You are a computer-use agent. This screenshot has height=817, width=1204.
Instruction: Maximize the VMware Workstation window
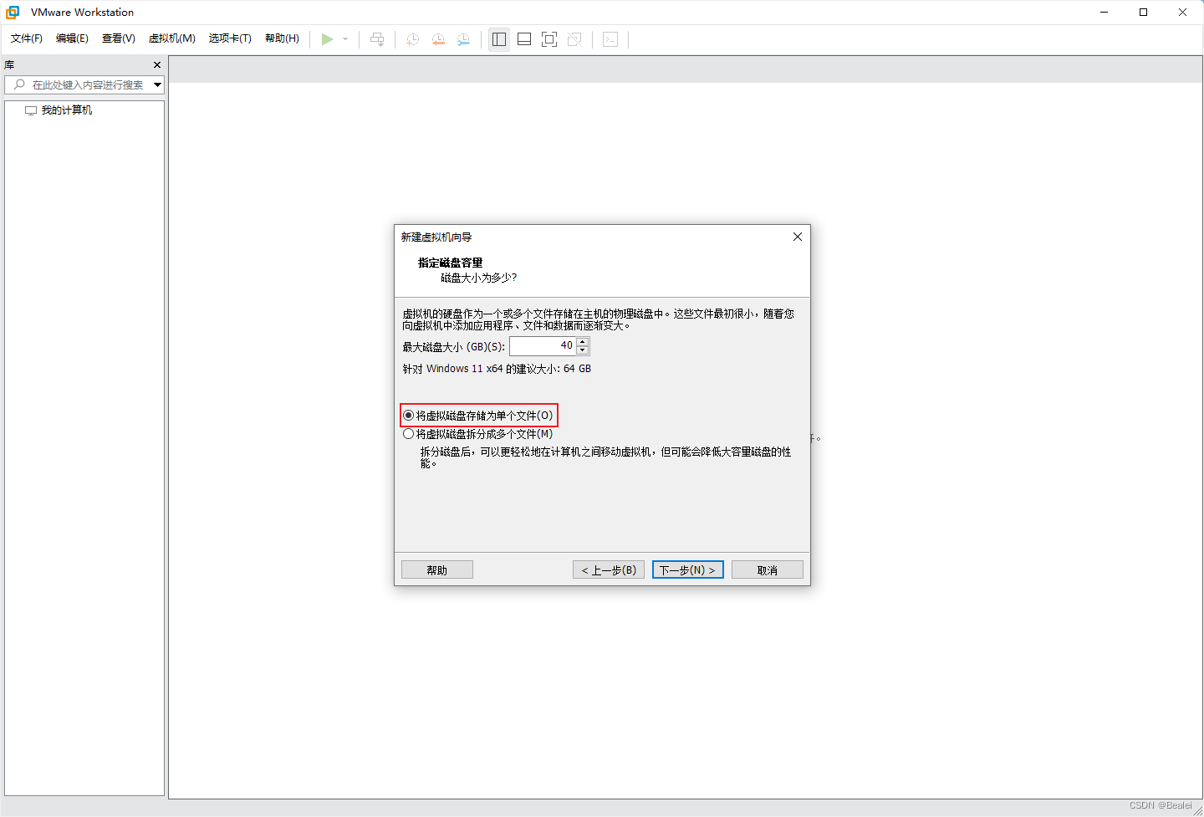coord(1144,13)
